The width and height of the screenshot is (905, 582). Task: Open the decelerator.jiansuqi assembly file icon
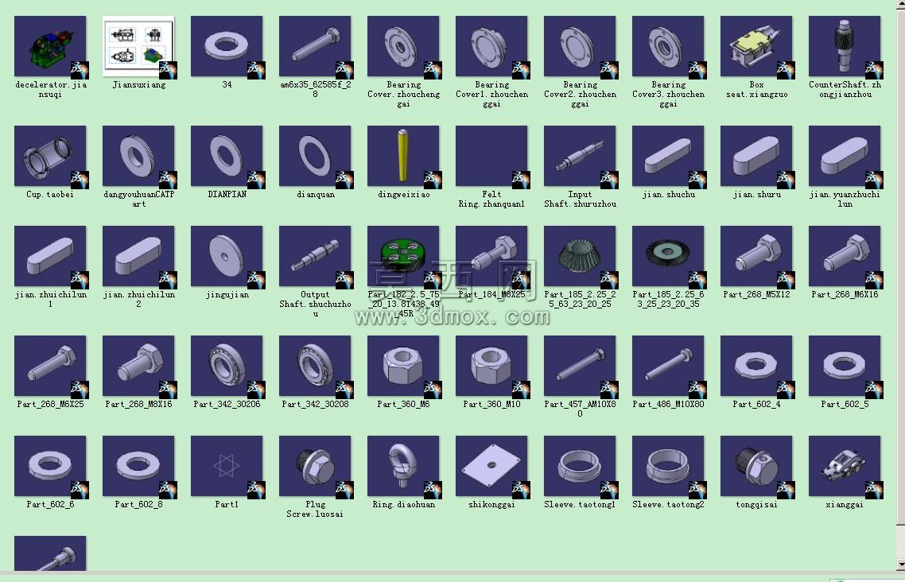point(50,46)
